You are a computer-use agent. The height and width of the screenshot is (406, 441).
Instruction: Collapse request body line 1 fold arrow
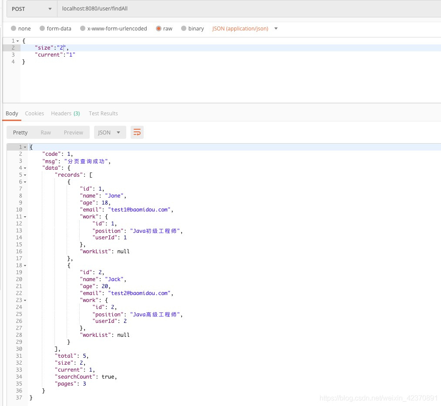point(17,41)
